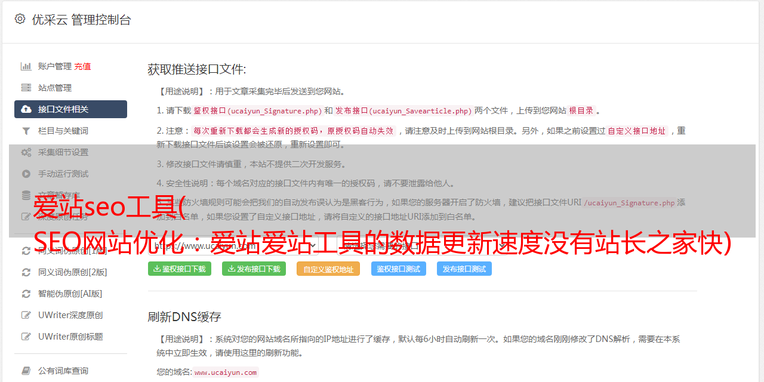Open 站点管理 via its server icon
The image size is (764, 382).
[26, 88]
